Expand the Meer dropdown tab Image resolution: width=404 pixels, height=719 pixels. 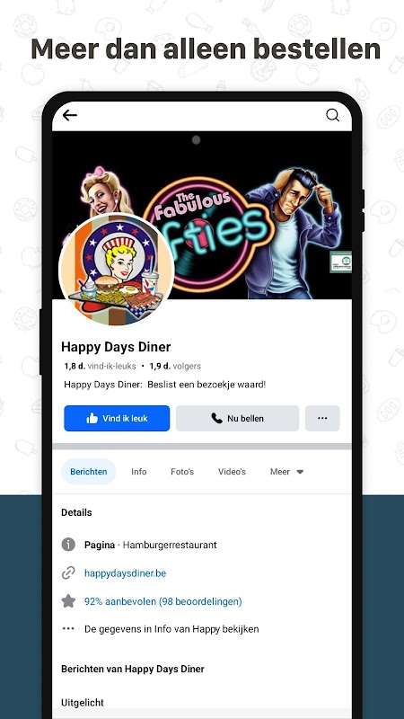286,471
